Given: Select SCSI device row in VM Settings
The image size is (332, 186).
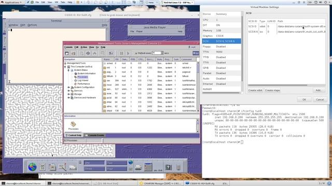Looking at the screenshot, I should [222, 41].
